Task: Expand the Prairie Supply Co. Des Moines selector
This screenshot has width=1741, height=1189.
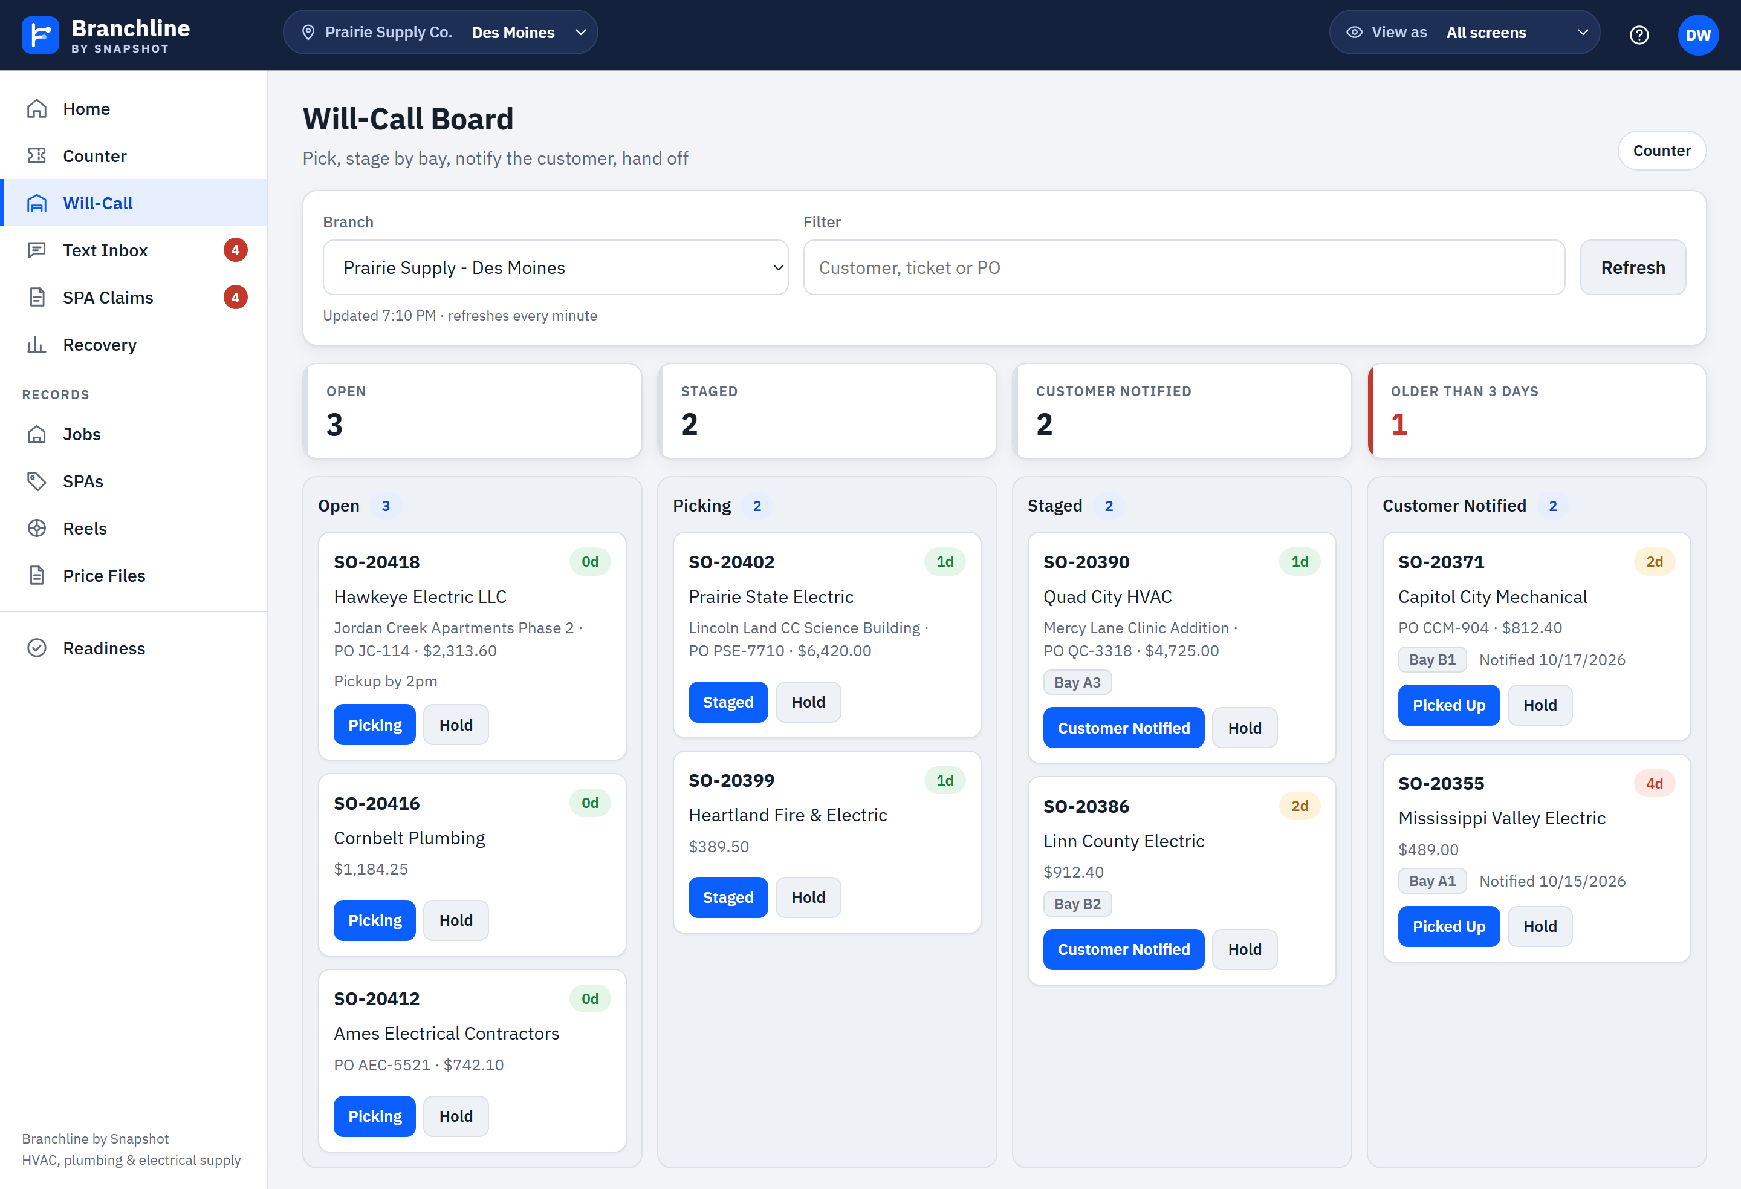Action: point(441,32)
